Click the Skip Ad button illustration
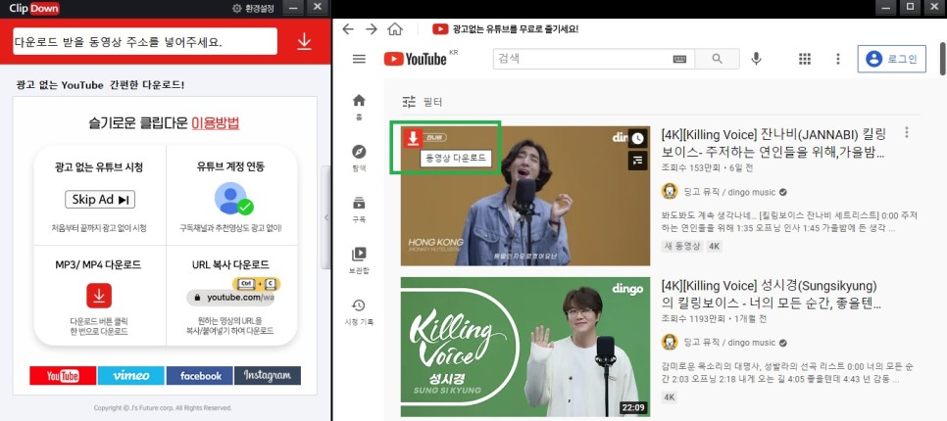947x421 pixels. 100,200
